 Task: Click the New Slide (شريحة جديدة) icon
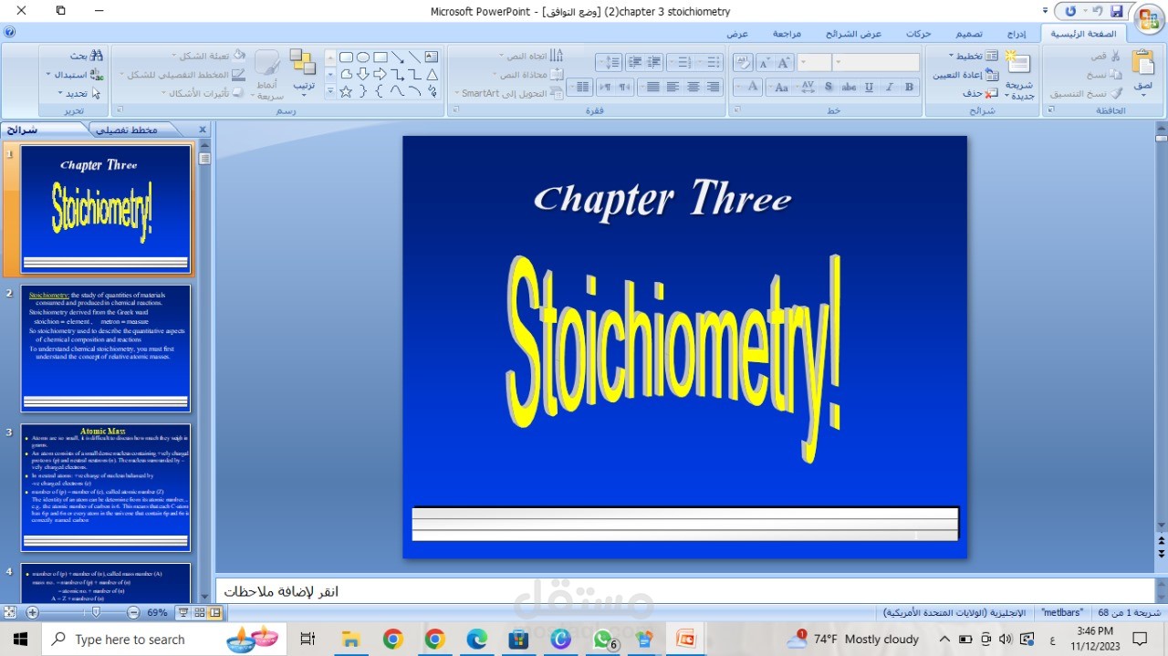click(x=1017, y=64)
